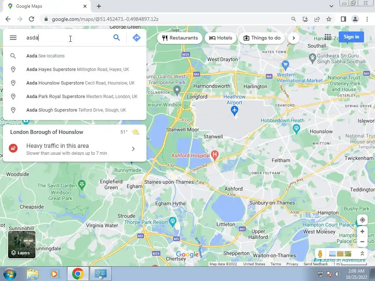
Task: Click the search-zoom magnifier in address bar
Action: (293, 19)
